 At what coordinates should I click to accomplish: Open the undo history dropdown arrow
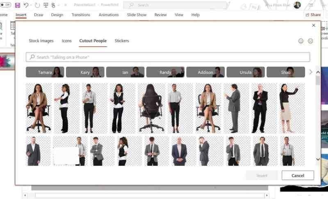[x=31, y=5]
